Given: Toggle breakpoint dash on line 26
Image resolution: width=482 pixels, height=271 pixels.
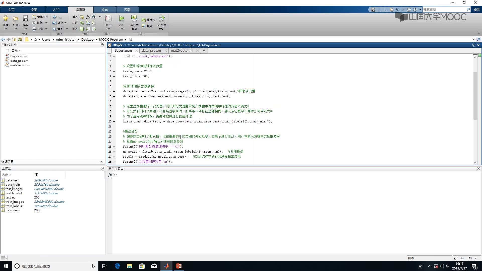Looking at the screenshot, I should point(114,152).
